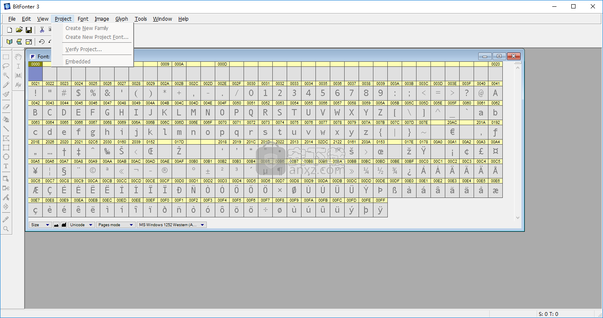Save with the floppy disk icon

[x=29, y=30]
